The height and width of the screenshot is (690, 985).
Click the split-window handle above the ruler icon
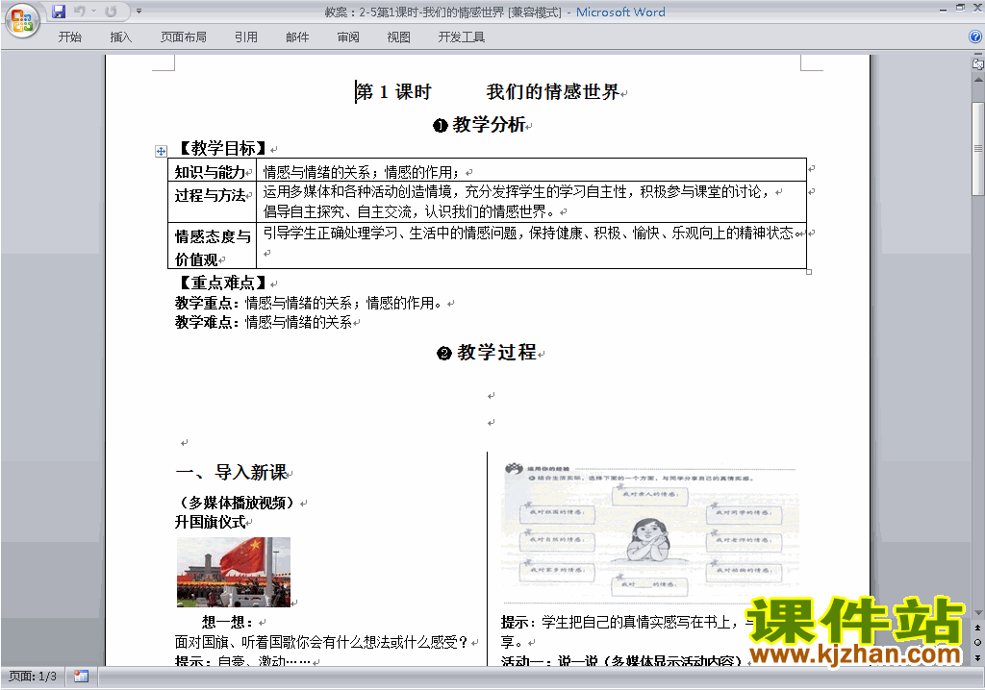pos(978,55)
